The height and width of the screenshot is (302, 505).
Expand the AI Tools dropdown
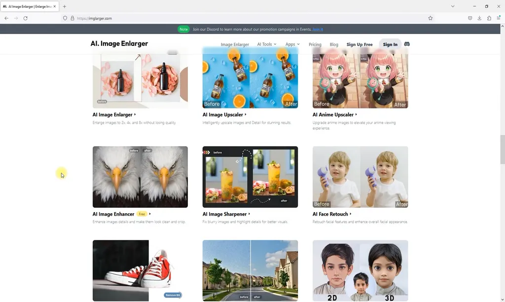pos(266,44)
